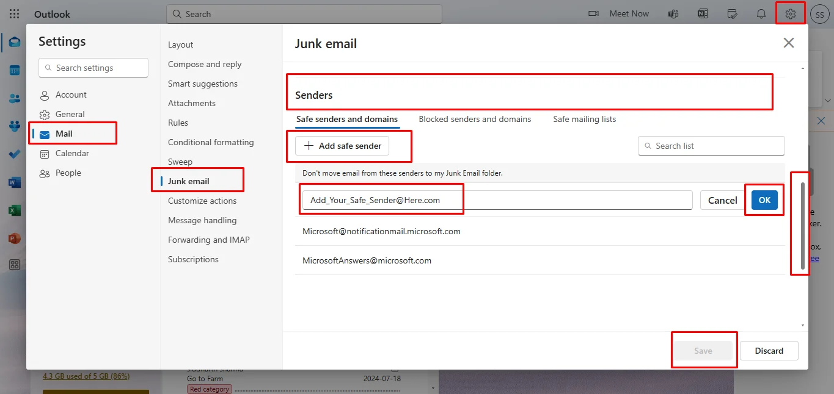Screen dimensions: 834x394
Task: Open Rules settings
Action: (178, 123)
